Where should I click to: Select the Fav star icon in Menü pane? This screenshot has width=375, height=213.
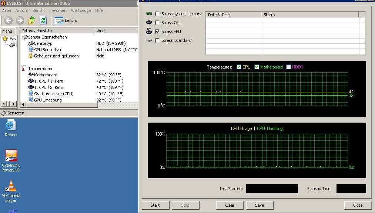click(5, 38)
